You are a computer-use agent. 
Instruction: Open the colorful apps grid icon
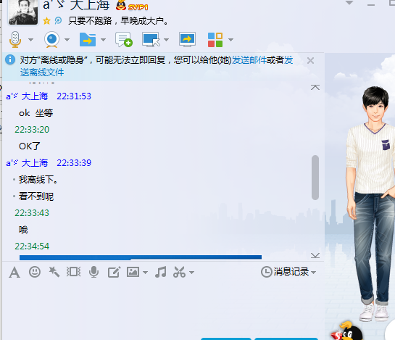(215, 40)
